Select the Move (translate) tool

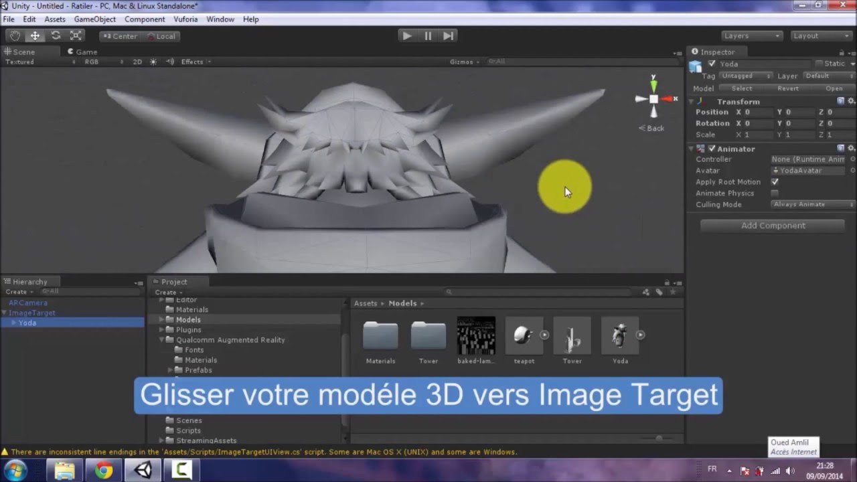tap(35, 36)
